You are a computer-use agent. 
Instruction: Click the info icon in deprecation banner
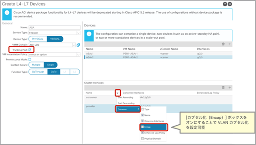click(x=7, y=13)
